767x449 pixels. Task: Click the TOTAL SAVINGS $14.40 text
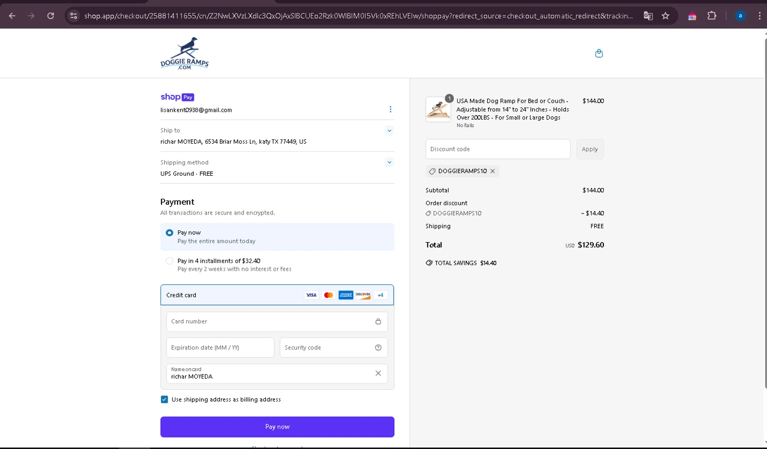pos(465,263)
